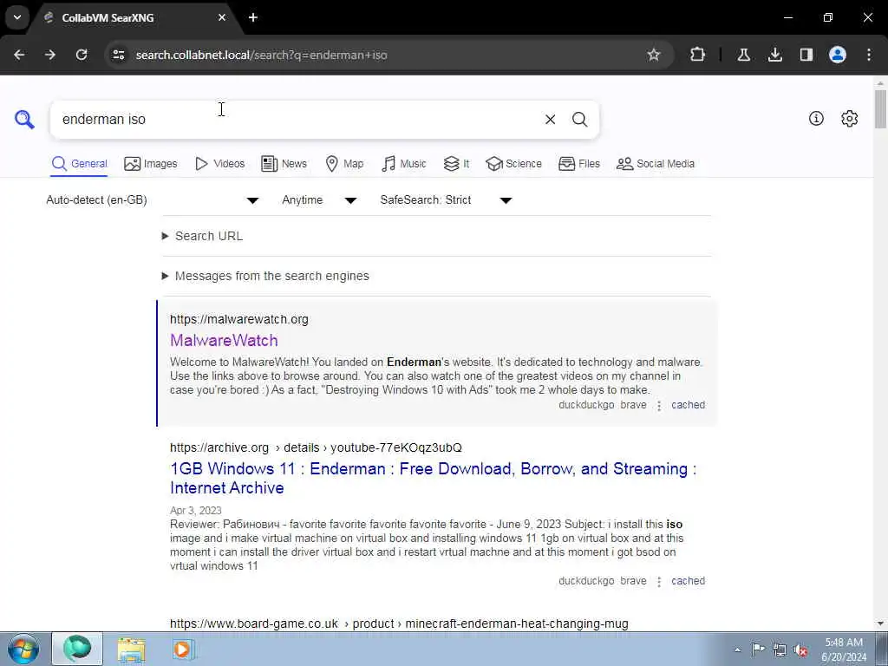This screenshot has width=888, height=666.
Task: Switch to the General category tab
Action: pyautogui.click(x=79, y=164)
